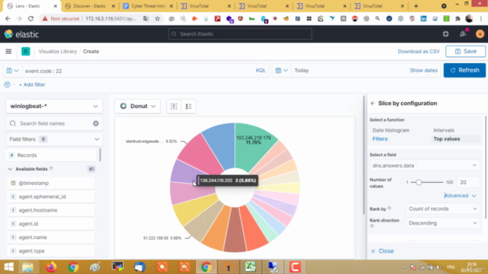The width and height of the screenshot is (488, 274).
Task: Open the red Camtasia taskbar icon
Action: pyautogui.click(x=295, y=267)
